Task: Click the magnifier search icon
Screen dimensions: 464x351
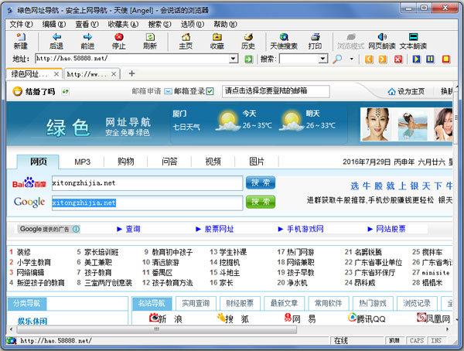Action: 337,60
